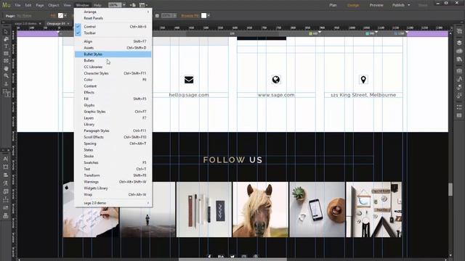Screen dimensions: 465x261
Task: Toggle the Control panel checkmark
Action: (x=78, y=26)
